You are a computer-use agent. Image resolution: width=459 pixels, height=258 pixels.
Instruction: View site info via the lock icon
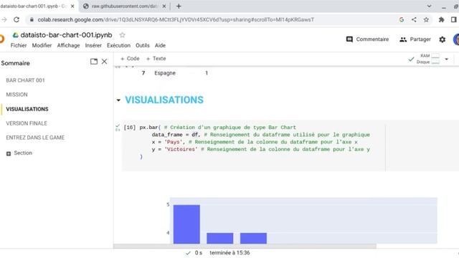point(32,19)
